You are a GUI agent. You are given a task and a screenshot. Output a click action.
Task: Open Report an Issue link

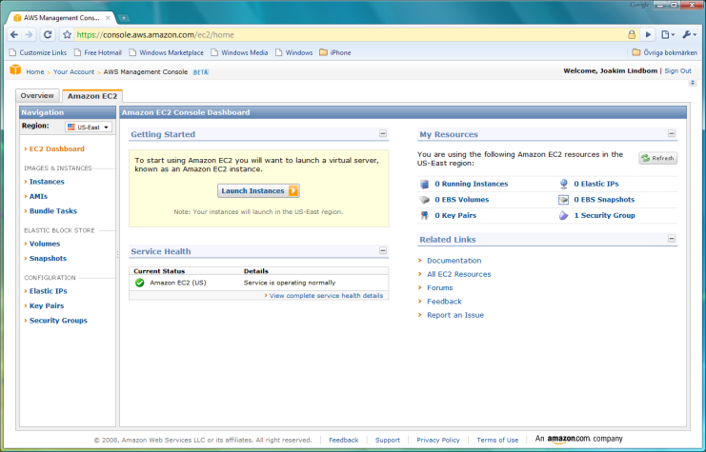pos(455,315)
